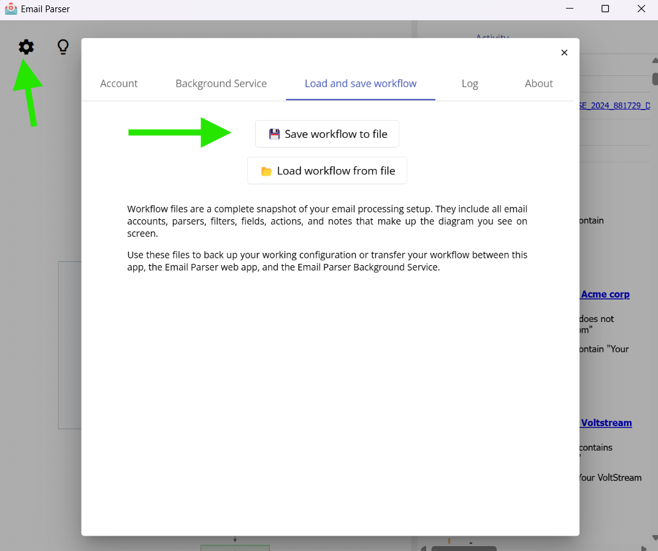
Task: Click the floppy disk icon on Save workflow
Action: point(274,133)
